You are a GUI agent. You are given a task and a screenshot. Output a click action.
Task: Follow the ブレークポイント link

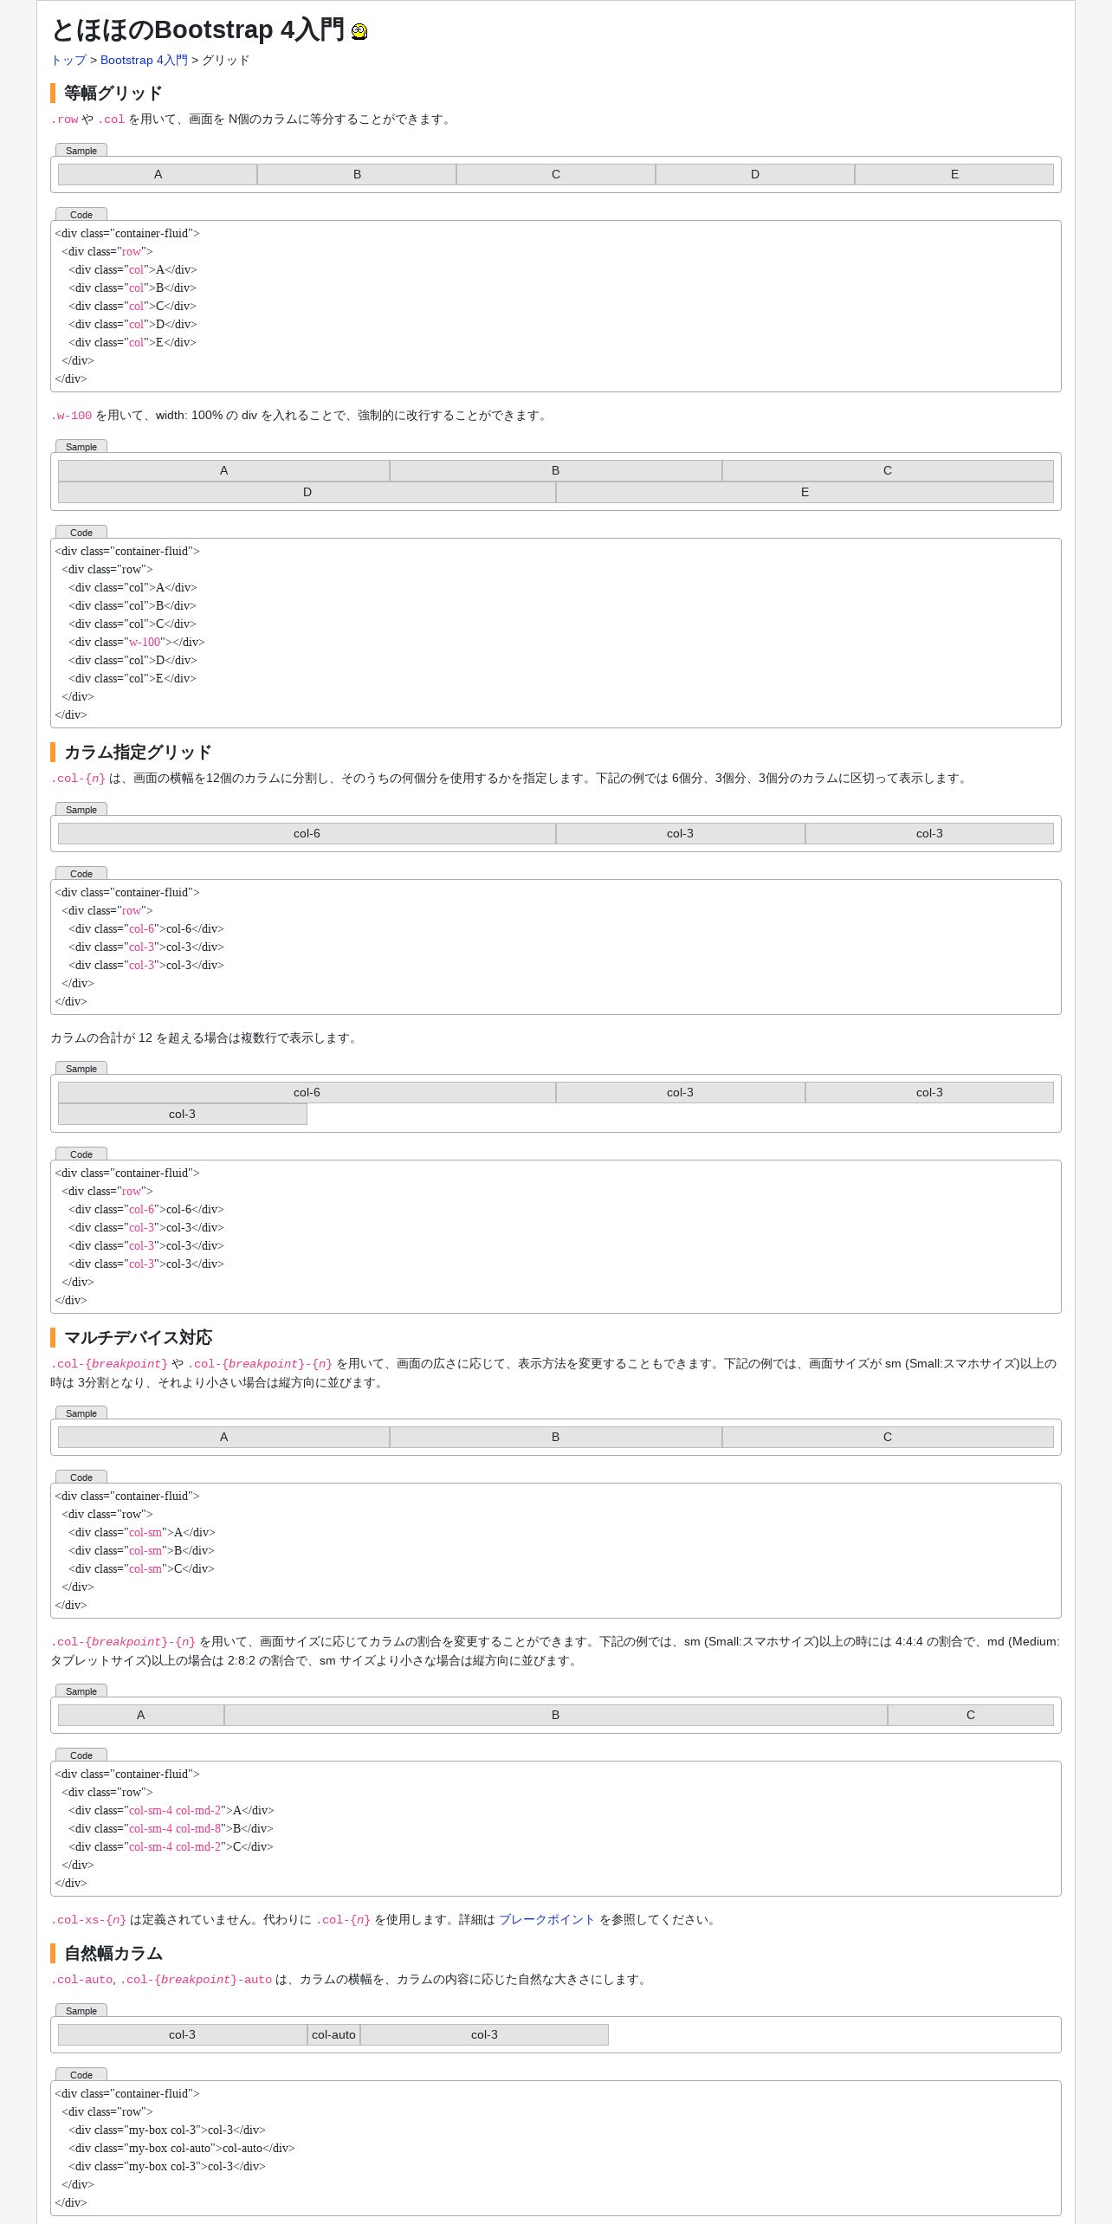tap(546, 1919)
